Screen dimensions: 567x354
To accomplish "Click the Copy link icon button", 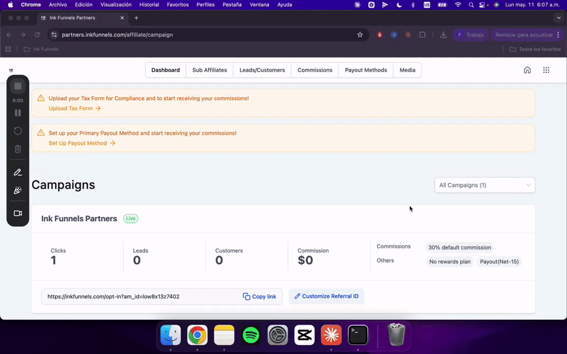I will [259, 296].
